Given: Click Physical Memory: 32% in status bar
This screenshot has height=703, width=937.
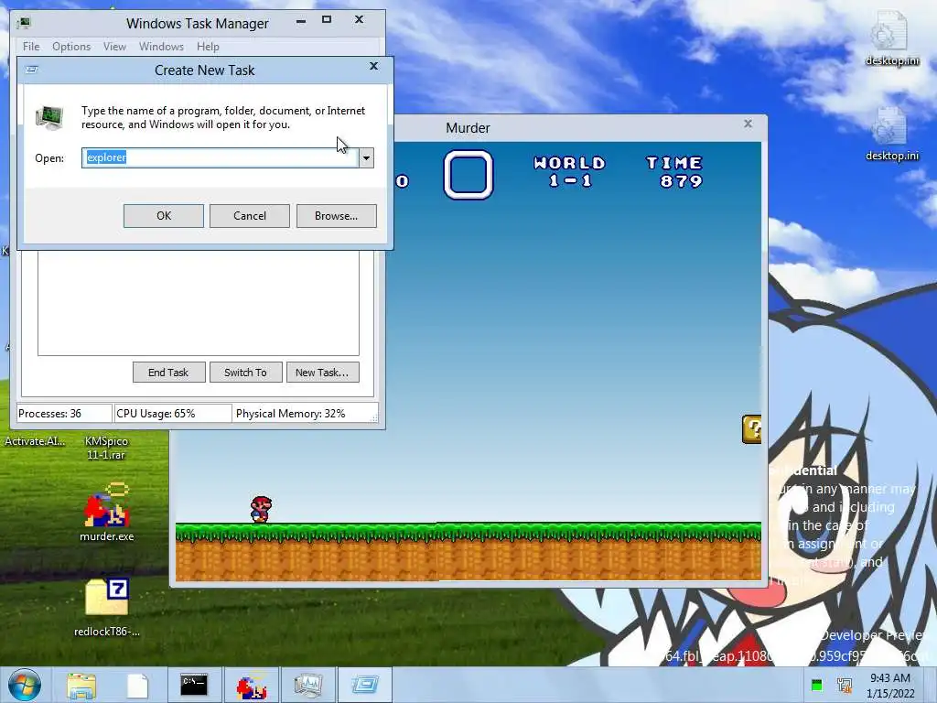Looking at the screenshot, I should 305,414.
